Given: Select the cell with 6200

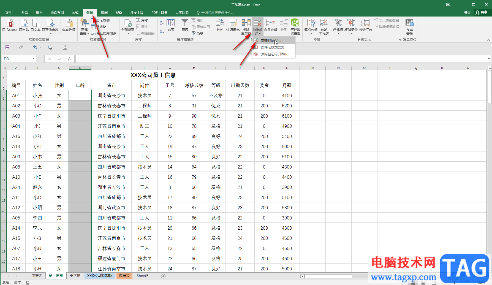Looking at the screenshot, I should (x=287, y=106).
